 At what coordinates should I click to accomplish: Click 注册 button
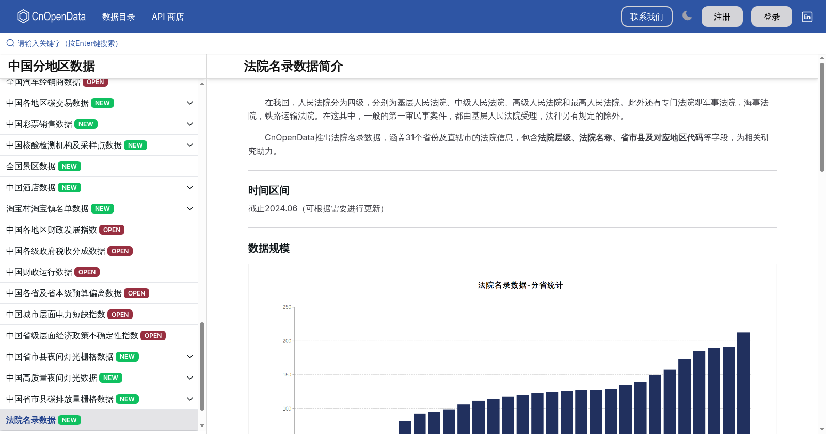click(x=722, y=17)
